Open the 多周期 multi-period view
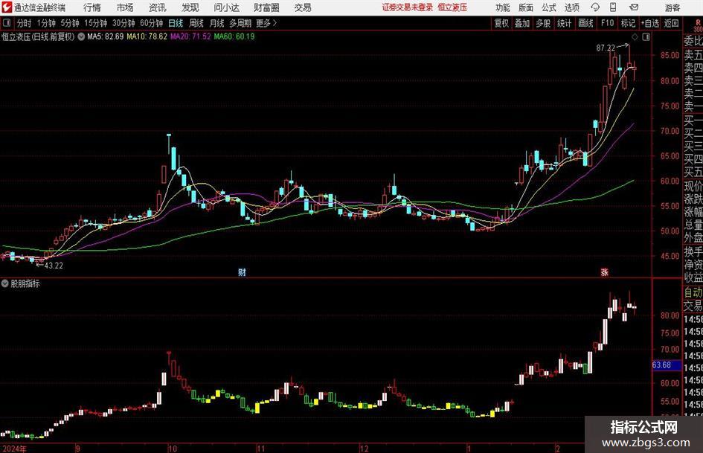This screenshot has width=703, height=453. point(240,23)
